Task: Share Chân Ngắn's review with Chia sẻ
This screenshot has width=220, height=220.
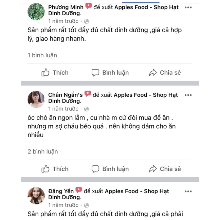Action: 165,169
